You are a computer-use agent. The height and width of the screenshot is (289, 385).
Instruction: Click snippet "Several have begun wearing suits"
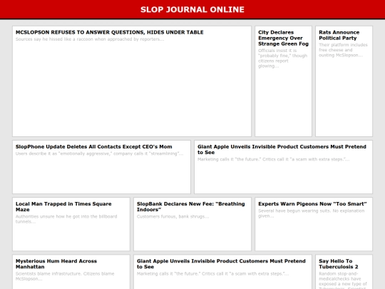311,213
